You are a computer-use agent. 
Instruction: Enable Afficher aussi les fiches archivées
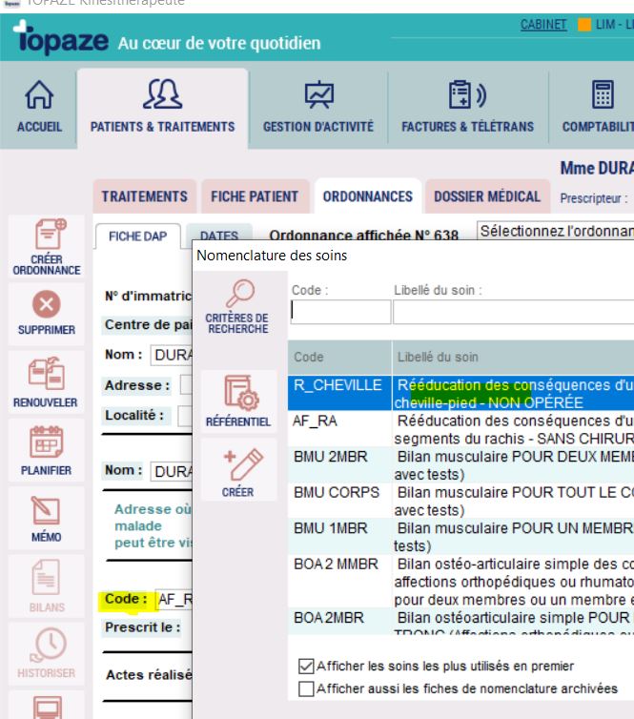(x=306, y=688)
